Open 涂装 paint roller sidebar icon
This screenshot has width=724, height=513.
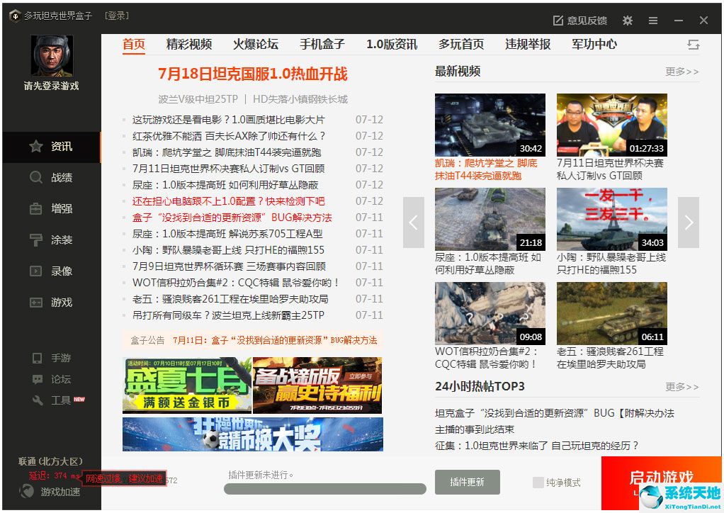point(36,239)
